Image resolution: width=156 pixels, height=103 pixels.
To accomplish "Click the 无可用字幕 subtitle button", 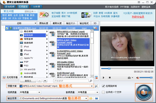I will pos(10,77).
